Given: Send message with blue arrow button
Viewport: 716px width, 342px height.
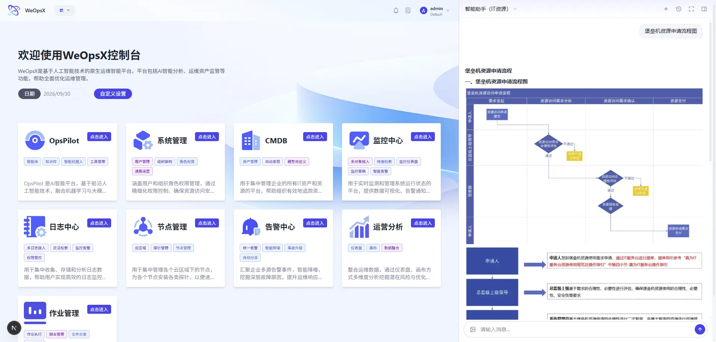Looking at the screenshot, I should point(700,329).
